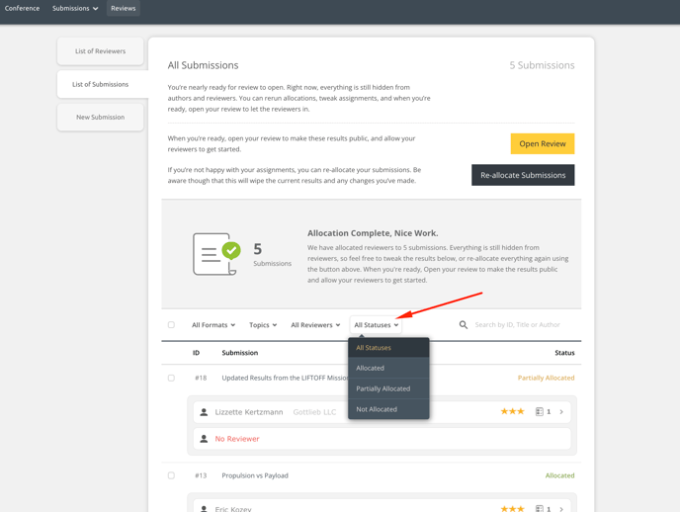This screenshot has height=512, width=680.
Task: Click the search magnifier icon
Action: click(x=464, y=324)
